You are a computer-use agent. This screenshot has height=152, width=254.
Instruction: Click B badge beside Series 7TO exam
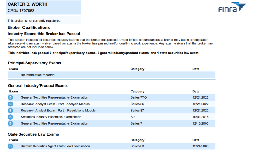click(x=11, y=97)
